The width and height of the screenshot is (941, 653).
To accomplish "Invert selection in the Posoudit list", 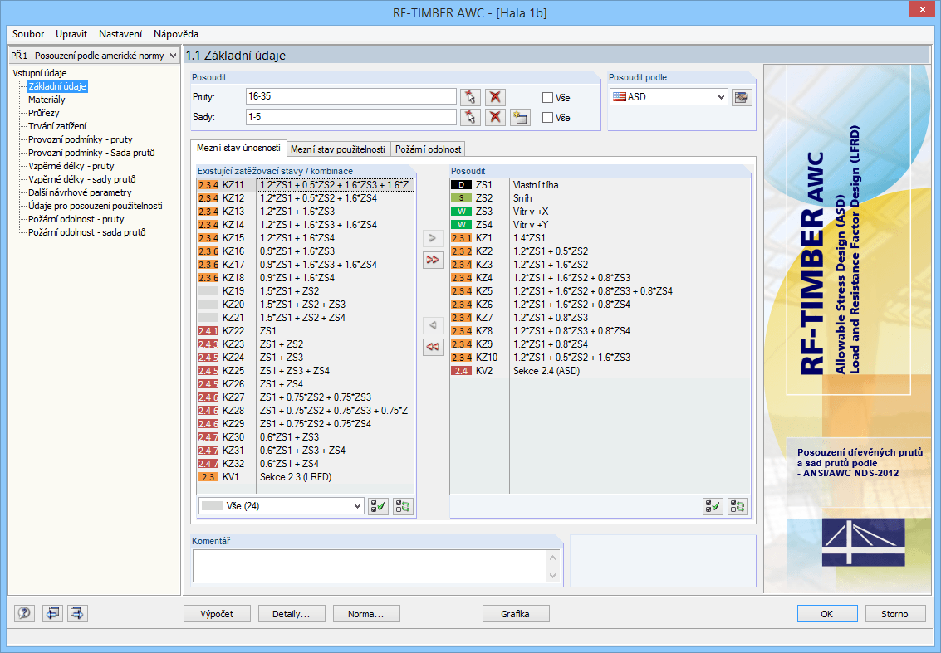I will tap(738, 506).
